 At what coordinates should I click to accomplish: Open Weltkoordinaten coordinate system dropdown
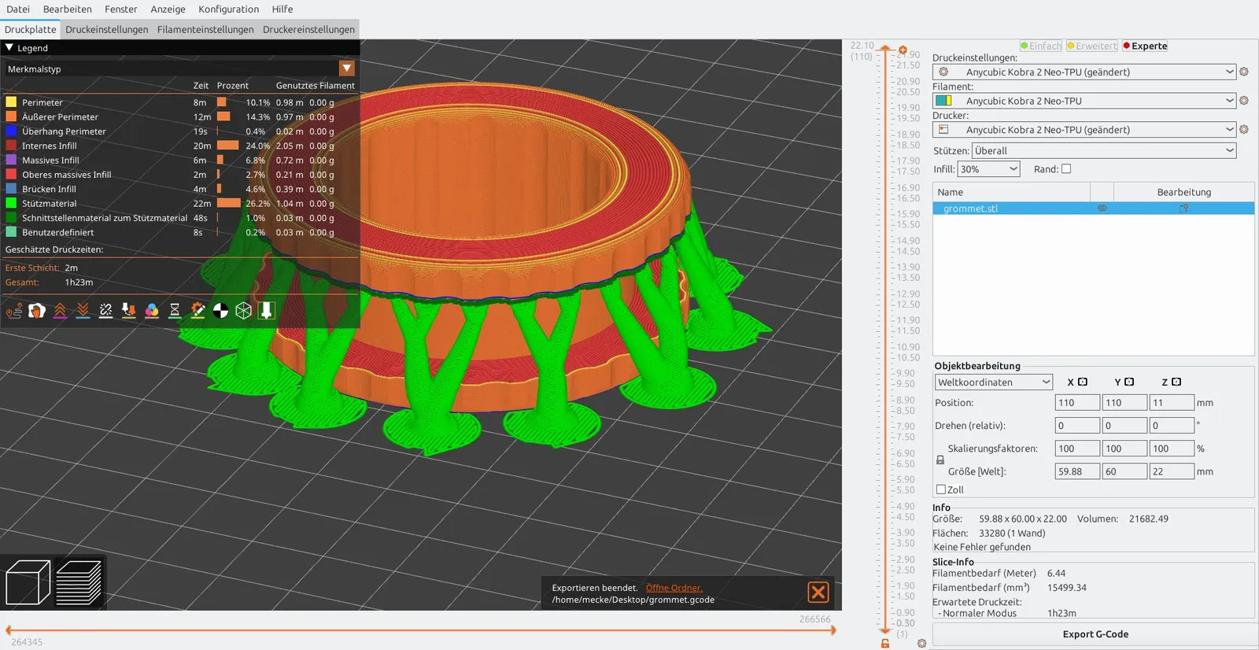[994, 382]
